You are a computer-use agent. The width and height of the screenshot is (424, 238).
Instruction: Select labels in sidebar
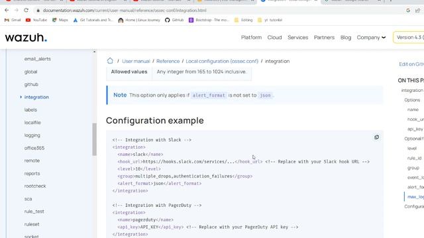(30, 110)
